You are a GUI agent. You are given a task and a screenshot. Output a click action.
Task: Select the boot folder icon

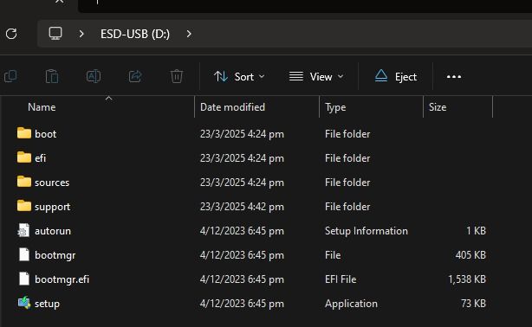(24, 133)
